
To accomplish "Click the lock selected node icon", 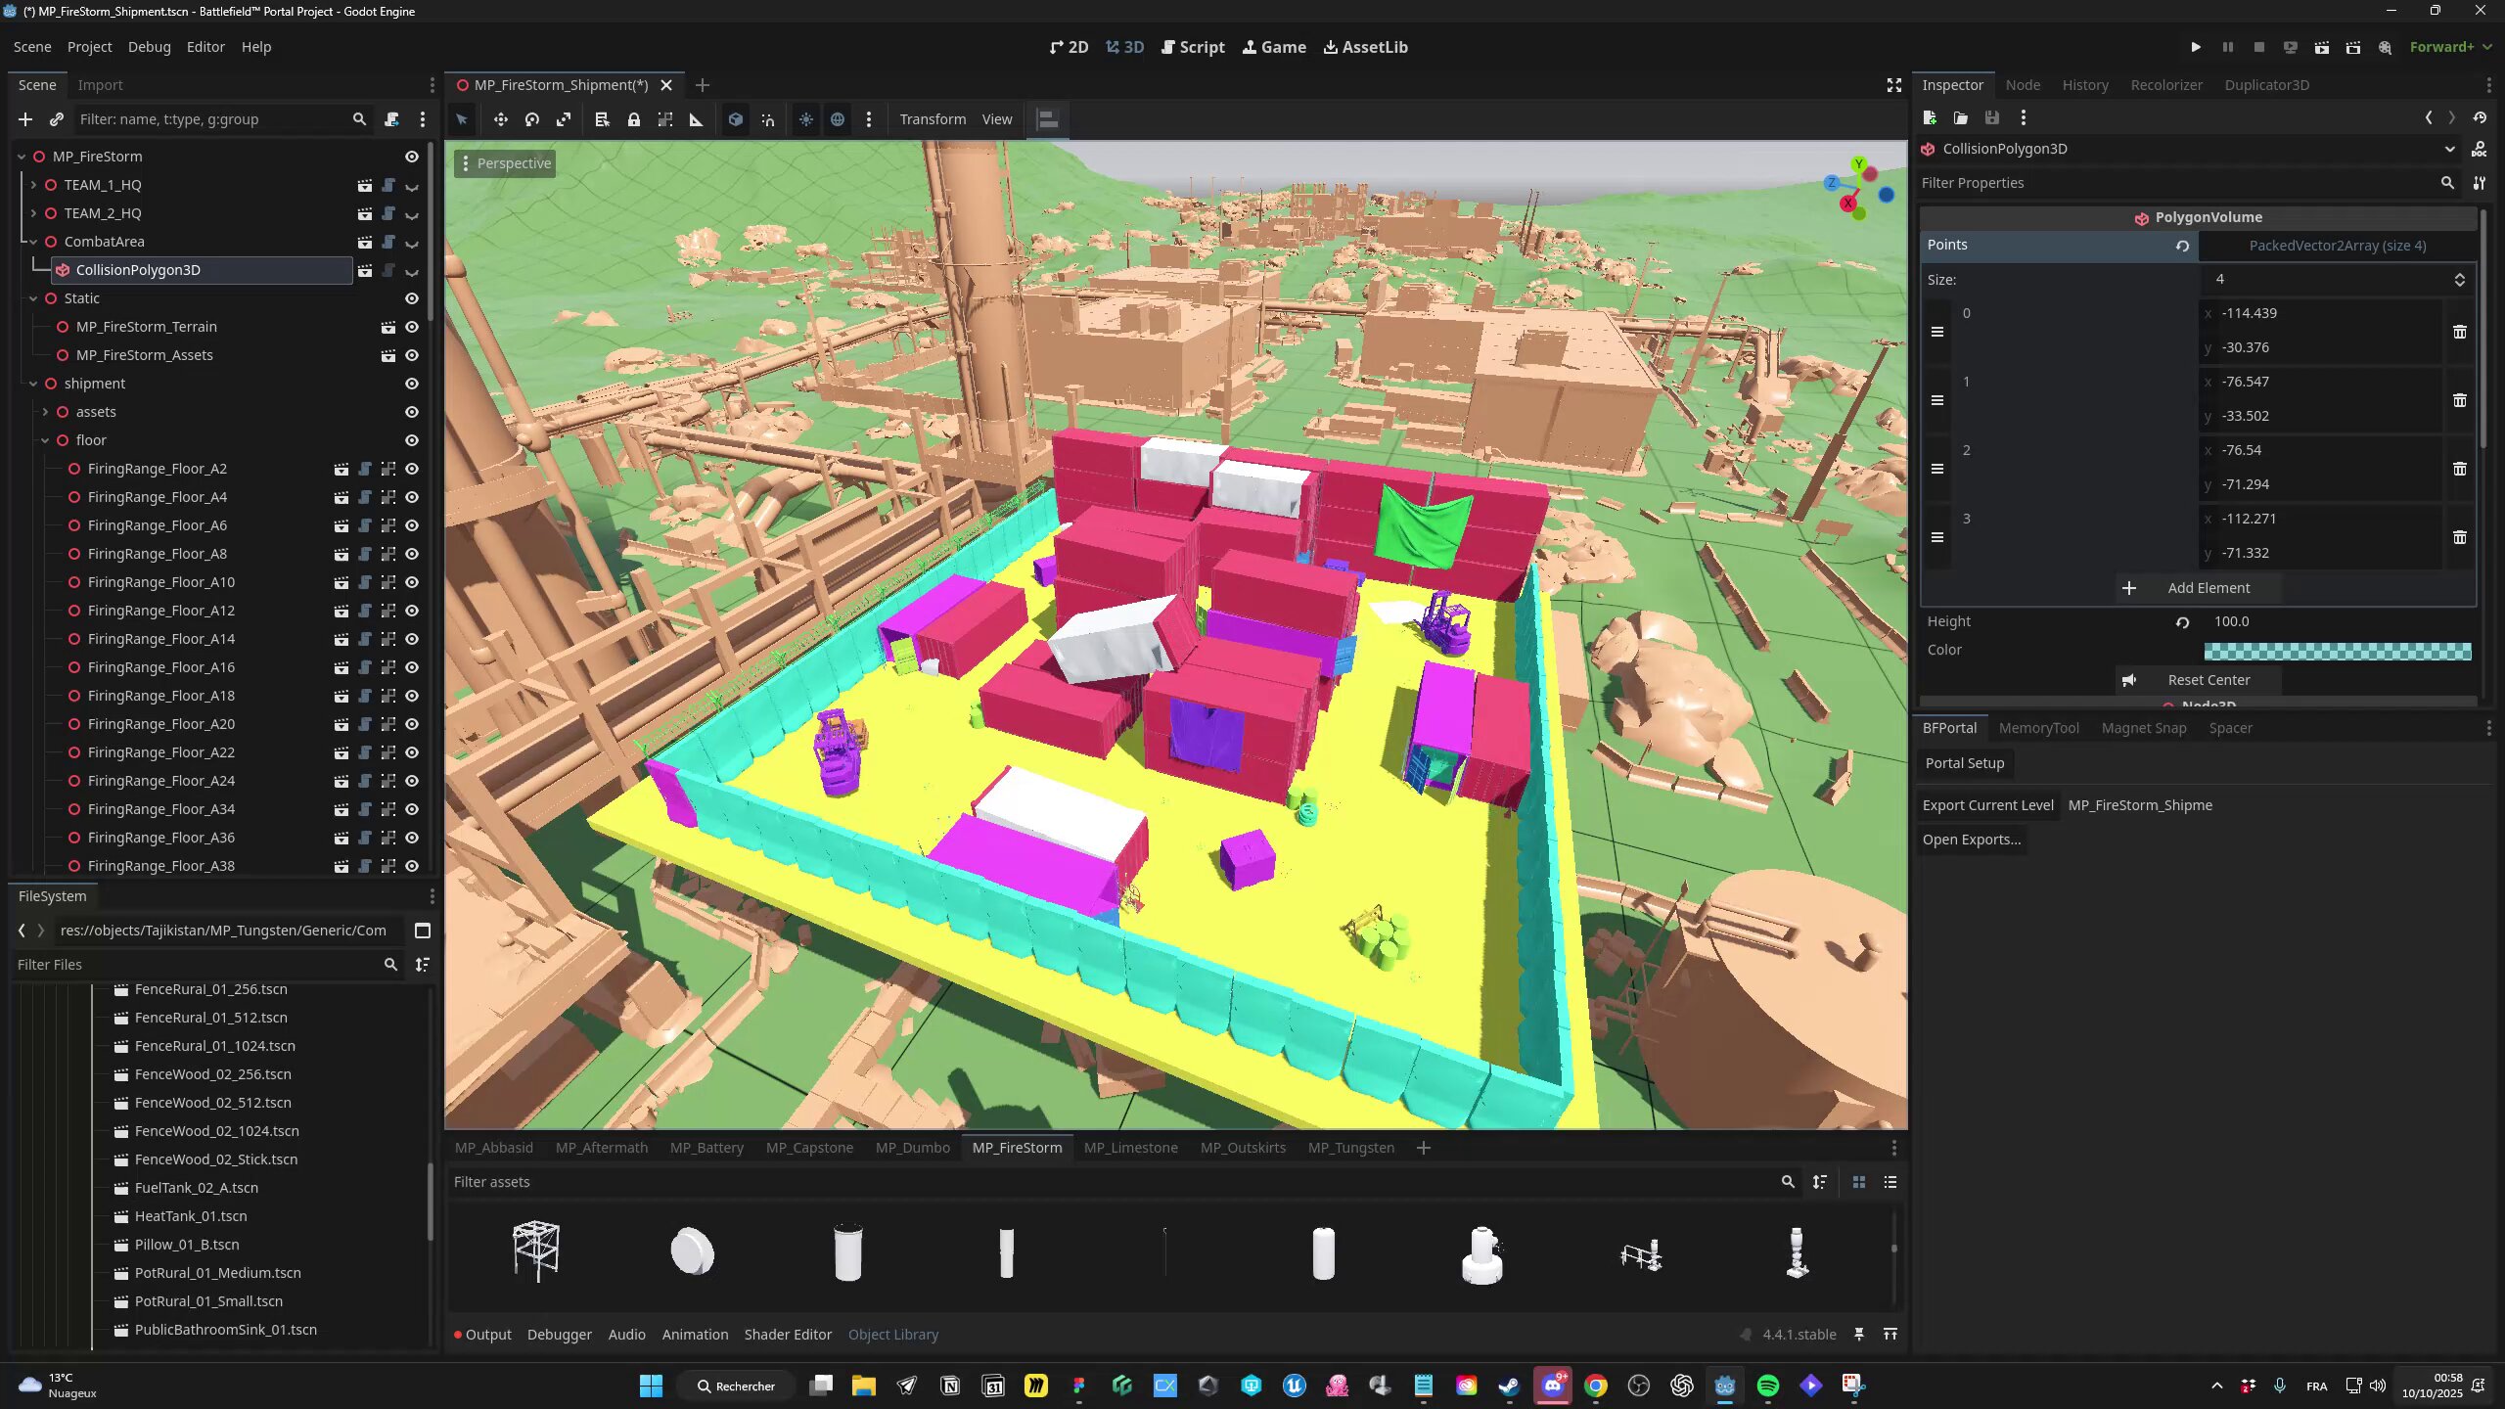I will pyautogui.click(x=634, y=119).
